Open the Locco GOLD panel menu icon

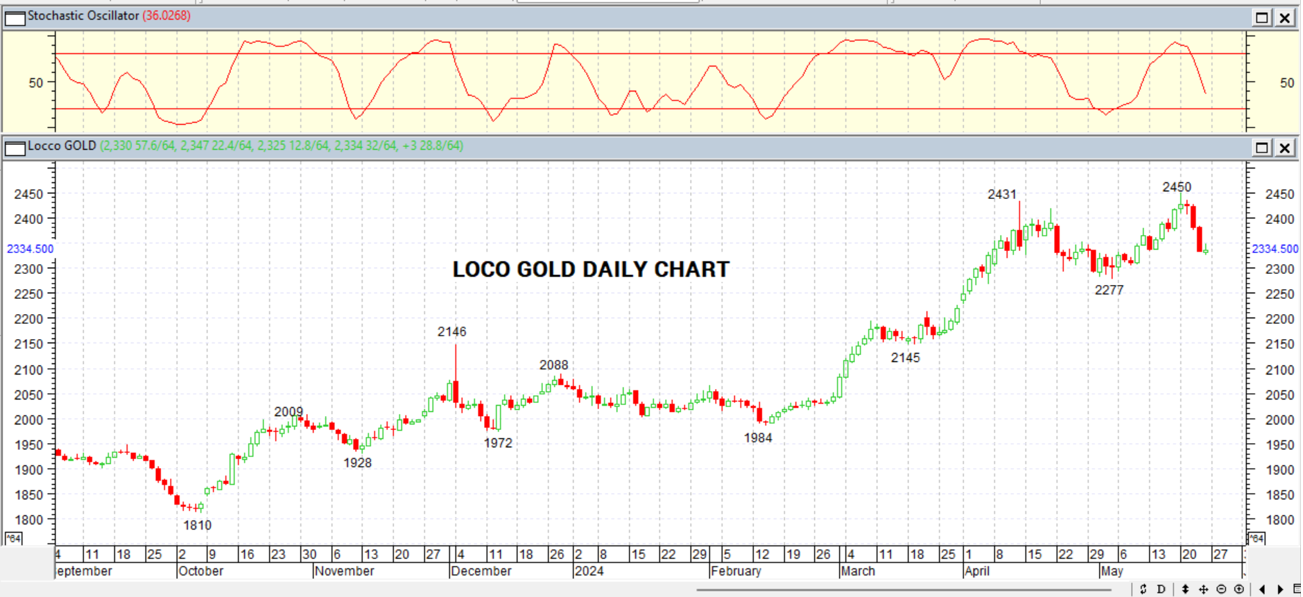[15, 148]
